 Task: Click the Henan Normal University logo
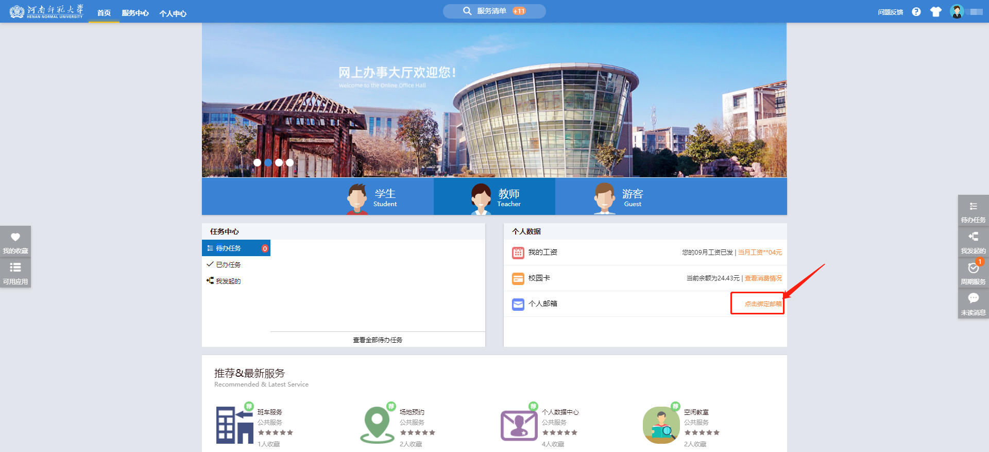tap(46, 11)
